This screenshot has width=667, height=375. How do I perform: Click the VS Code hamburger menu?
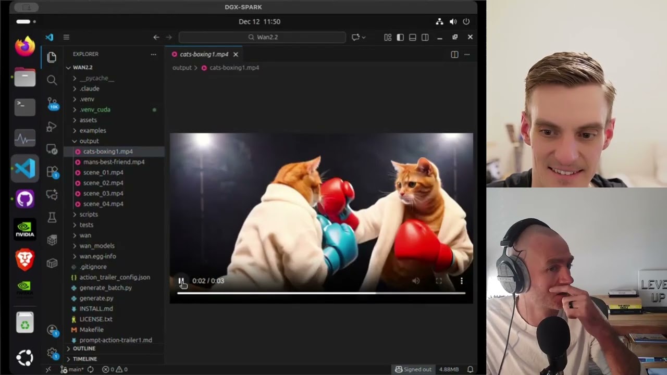click(66, 37)
